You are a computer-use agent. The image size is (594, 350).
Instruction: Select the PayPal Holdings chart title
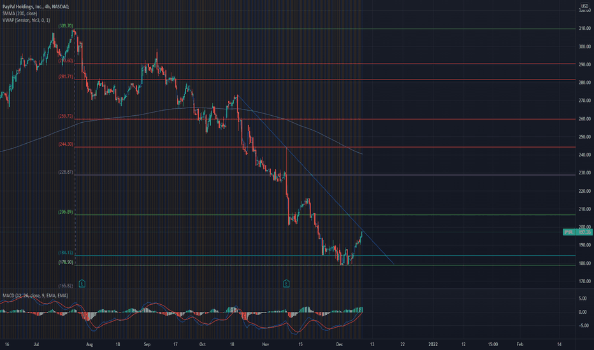[36, 7]
